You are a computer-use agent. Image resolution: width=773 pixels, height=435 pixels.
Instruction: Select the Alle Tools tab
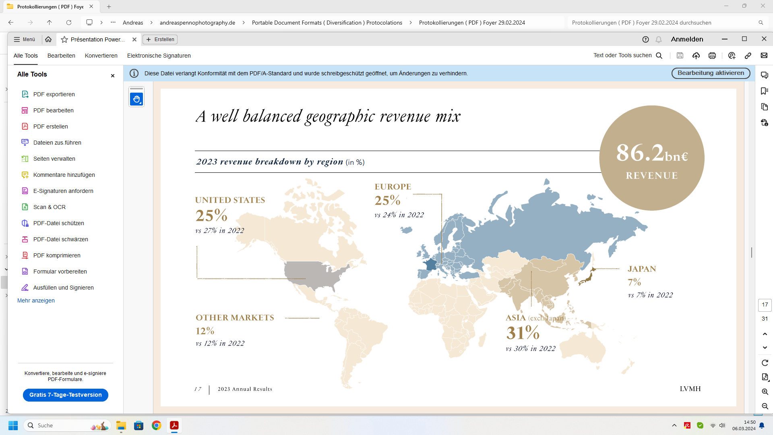[26, 56]
